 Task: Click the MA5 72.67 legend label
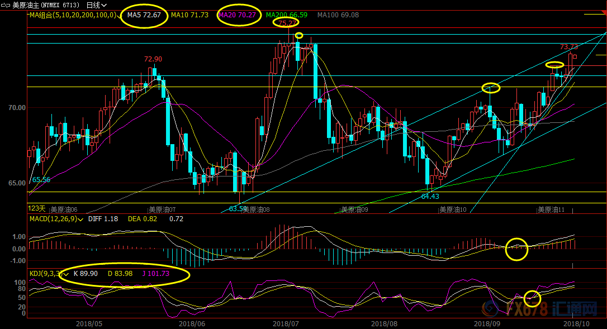144,15
